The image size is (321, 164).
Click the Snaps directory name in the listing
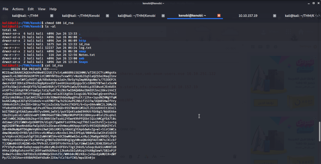pos(83,62)
